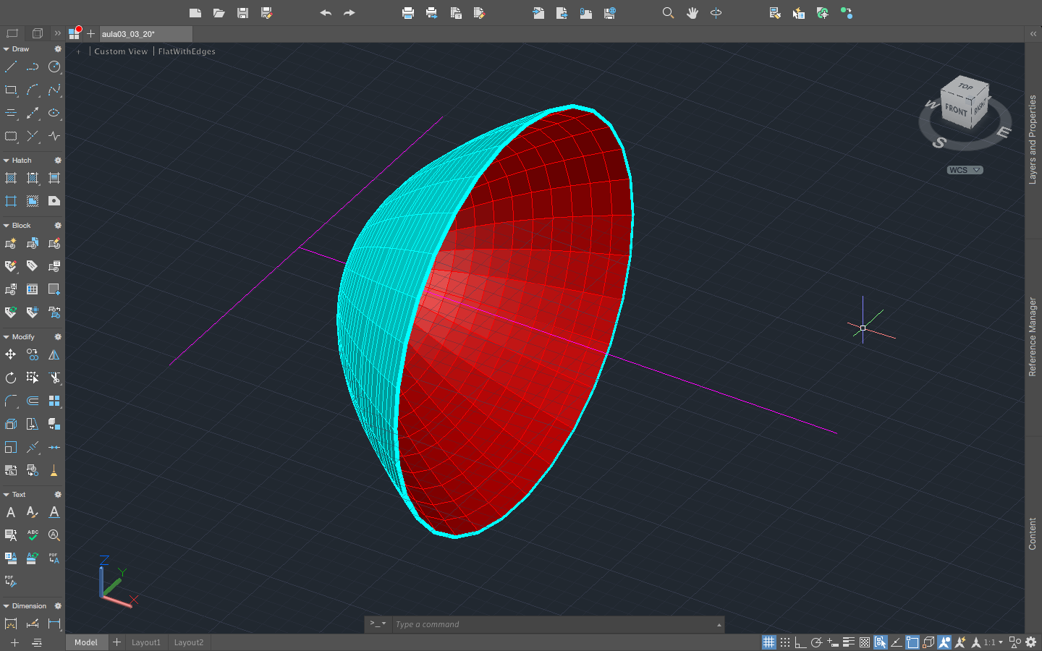
Task: Switch to the Layout1 tab
Action: tap(146, 642)
